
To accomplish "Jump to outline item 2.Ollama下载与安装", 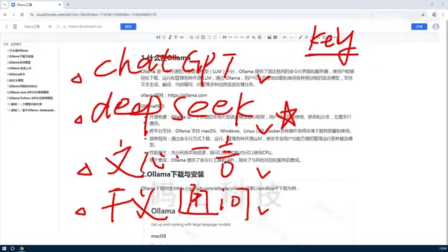I will (20, 57).
